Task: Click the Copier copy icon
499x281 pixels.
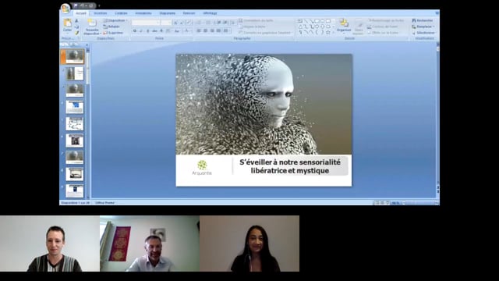Action: pos(76,27)
